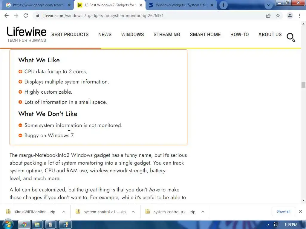Viewport: 306px width, 229px height.
Task: Click 'Buggy on Windows 7.' text
Action: pos(49,135)
